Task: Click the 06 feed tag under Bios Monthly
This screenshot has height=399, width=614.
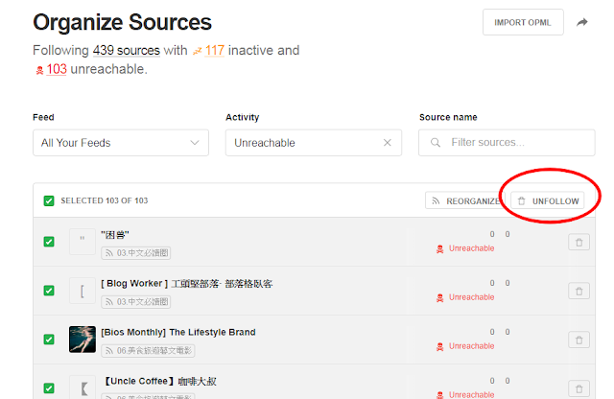Action: pos(148,351)
